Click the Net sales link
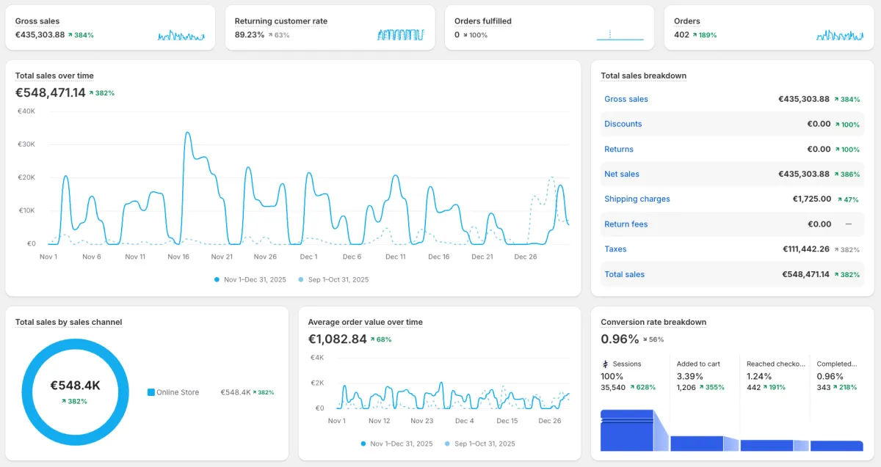 click(x=622, y=174)
